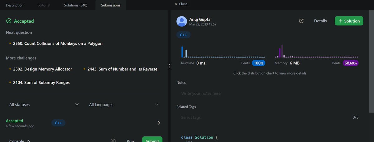Click the green Accepted check icon
The width and height of the screenshot is (374, 142).
click(9, 21)
